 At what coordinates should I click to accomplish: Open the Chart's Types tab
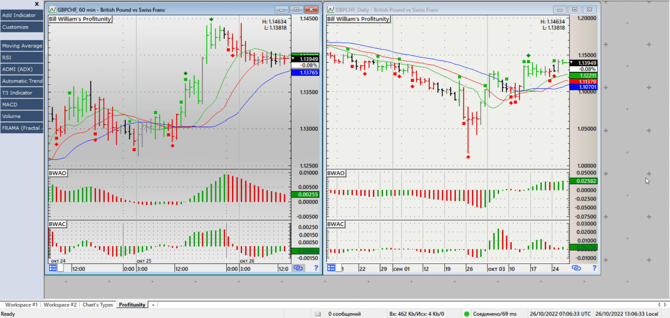[x=98, y=305]
